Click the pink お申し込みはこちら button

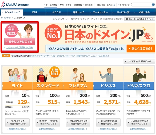click(19, 42)
